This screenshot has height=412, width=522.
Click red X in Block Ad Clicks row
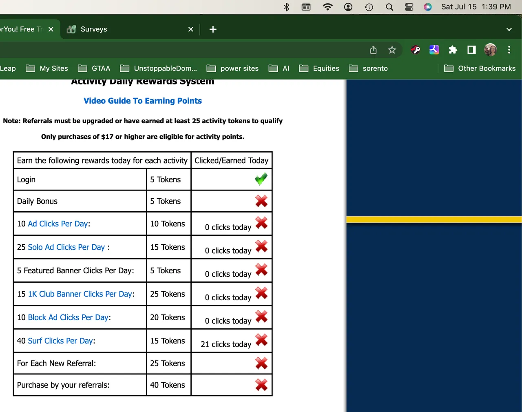click(x=261, y=317)
